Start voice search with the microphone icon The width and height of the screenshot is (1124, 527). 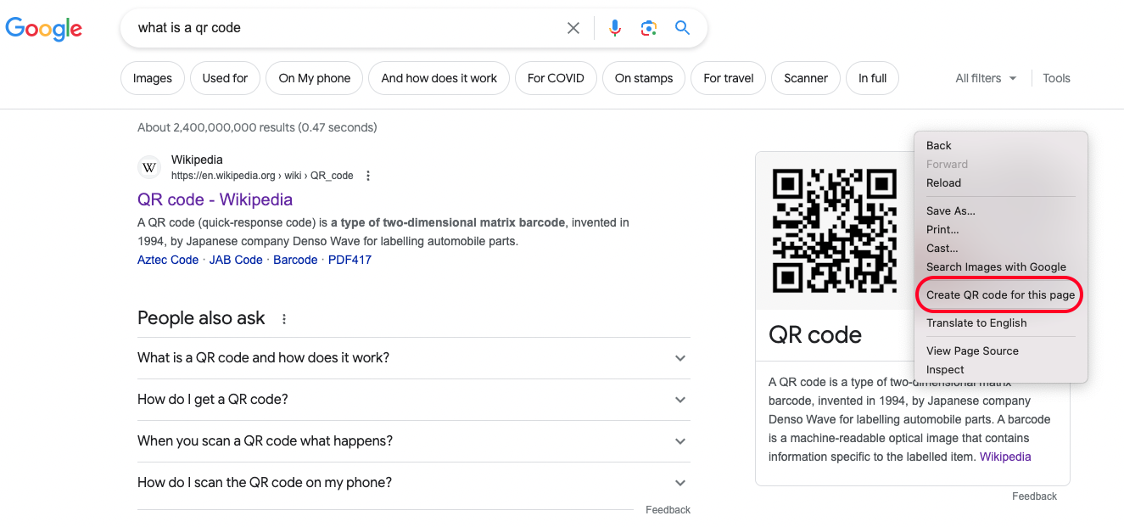pyautogui.click(x=615, y=28)
